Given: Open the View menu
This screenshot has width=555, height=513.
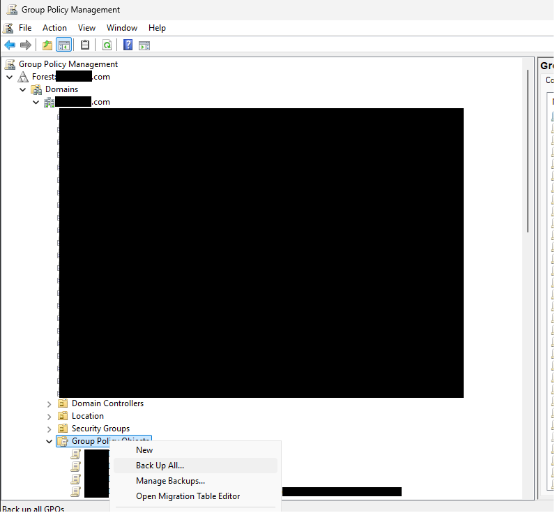Looking at the screenshot, I should coord(86,28).
